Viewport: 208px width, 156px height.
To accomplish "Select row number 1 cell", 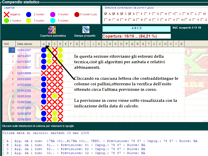I will 12,50.
